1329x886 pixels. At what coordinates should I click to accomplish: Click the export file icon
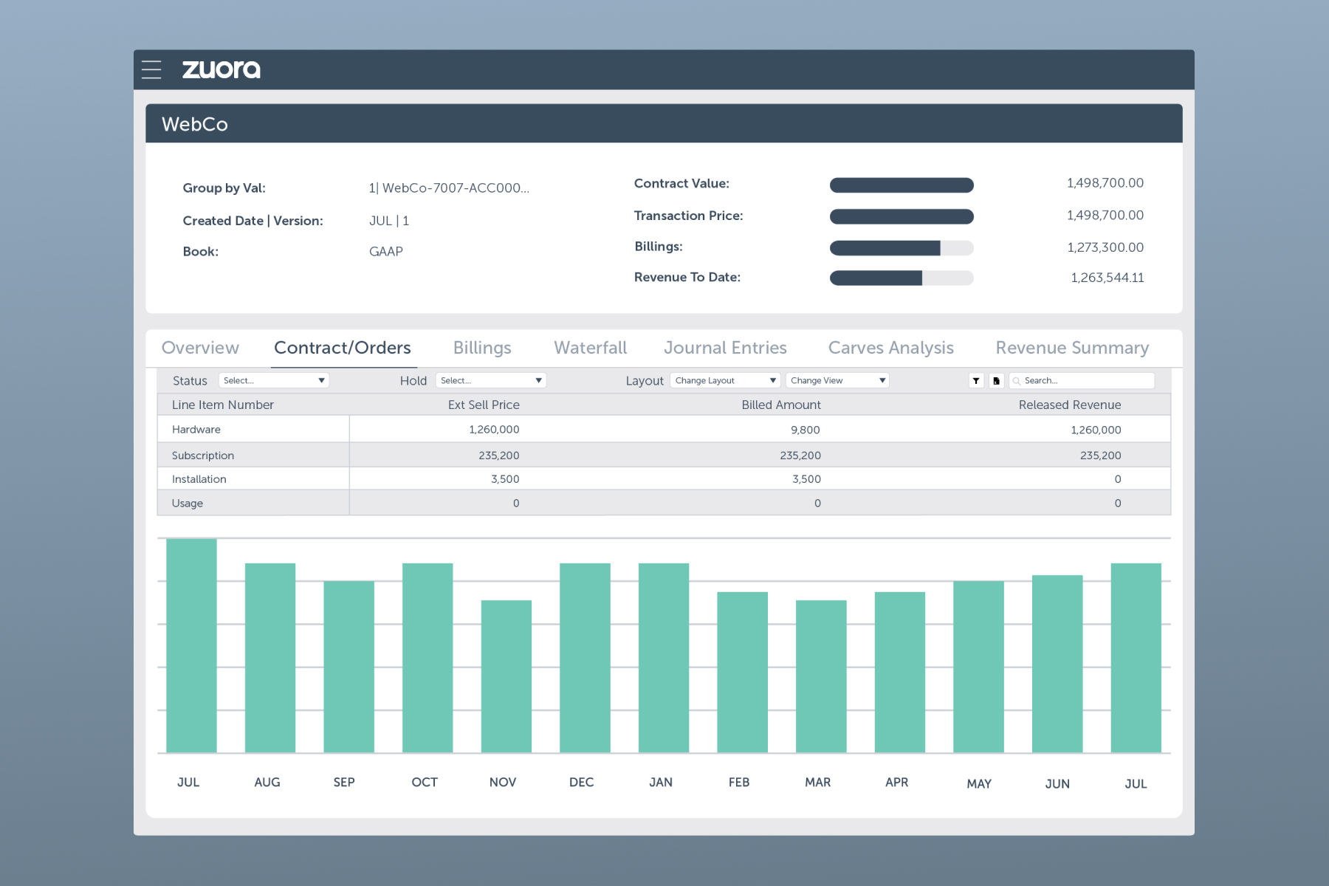click(x=996, y=381)
